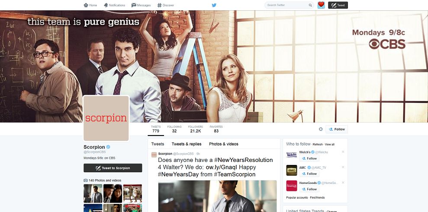Focus the Search Twitter field
The image size is (428, 212).
click(289, 5)
